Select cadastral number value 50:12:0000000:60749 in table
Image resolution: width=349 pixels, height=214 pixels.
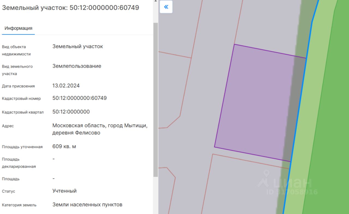point(80,98)
